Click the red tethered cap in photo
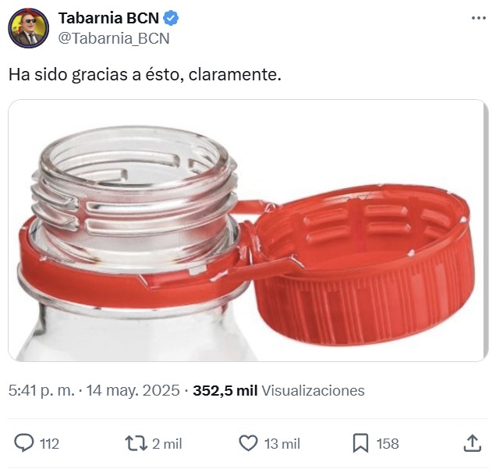The height and width of the screenshot is (476, 496). pos(363,266)
